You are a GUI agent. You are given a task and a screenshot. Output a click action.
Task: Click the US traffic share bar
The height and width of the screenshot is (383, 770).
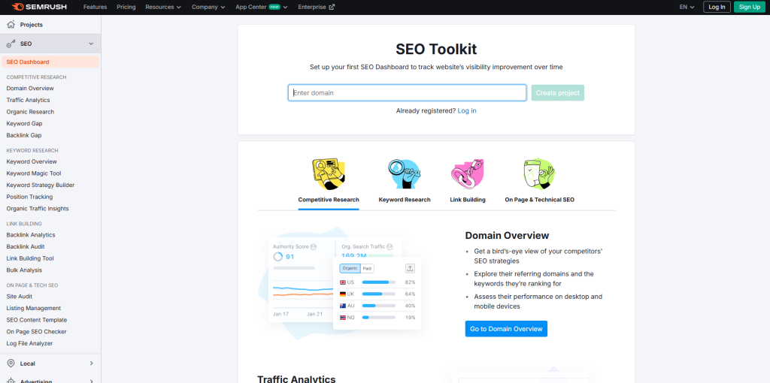379,282
